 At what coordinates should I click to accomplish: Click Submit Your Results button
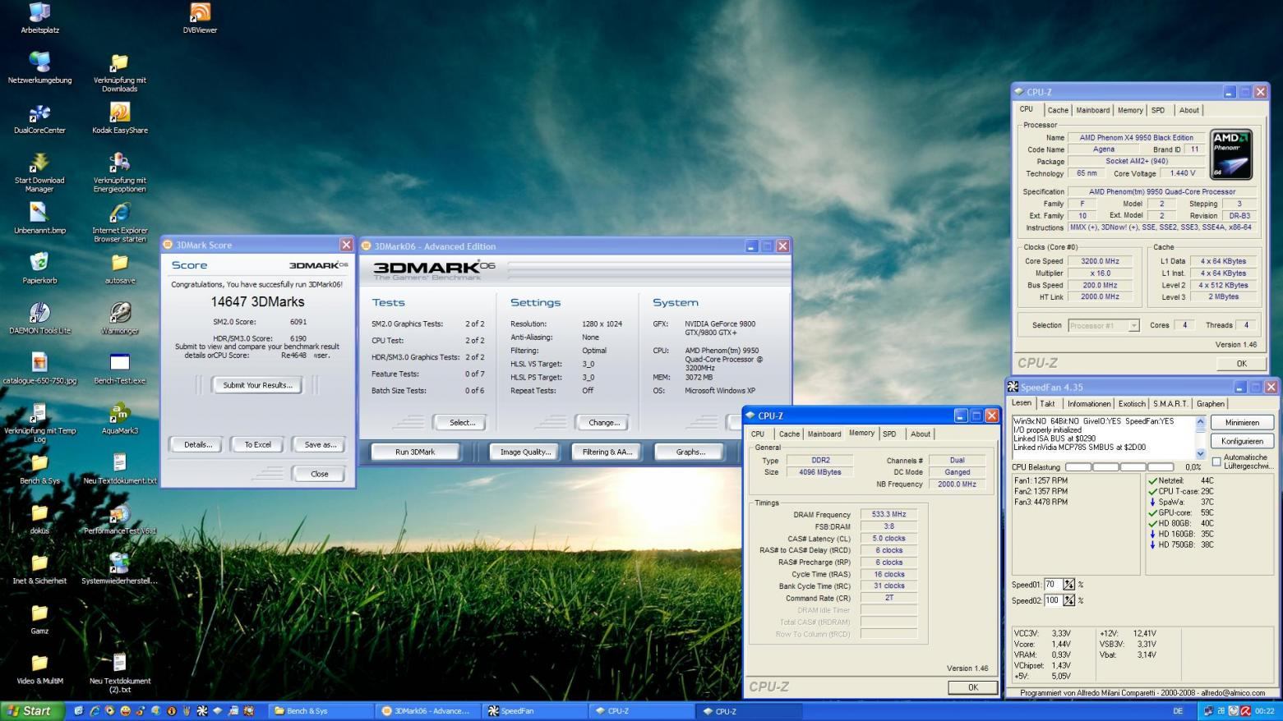(x=257, y=385)
